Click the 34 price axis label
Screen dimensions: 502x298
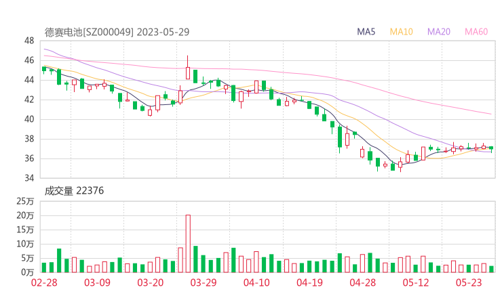pos(29,177)
